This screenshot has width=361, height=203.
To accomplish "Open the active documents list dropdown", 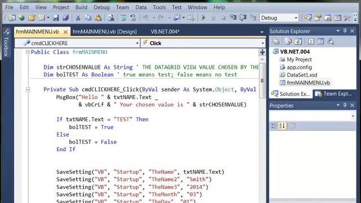I will click(262, 32).
